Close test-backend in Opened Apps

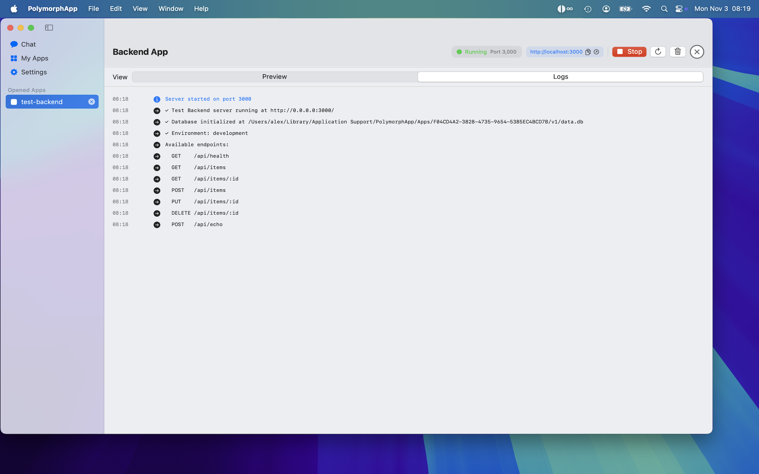pyautogui.click(x=91, y=102)
